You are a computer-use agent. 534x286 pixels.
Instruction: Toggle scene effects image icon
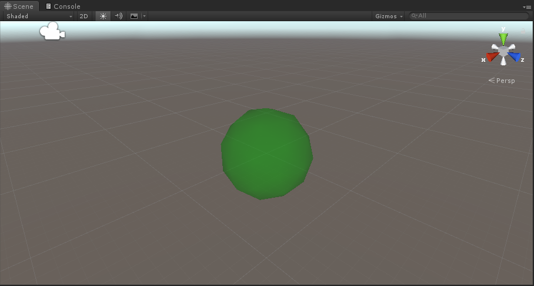134,16
